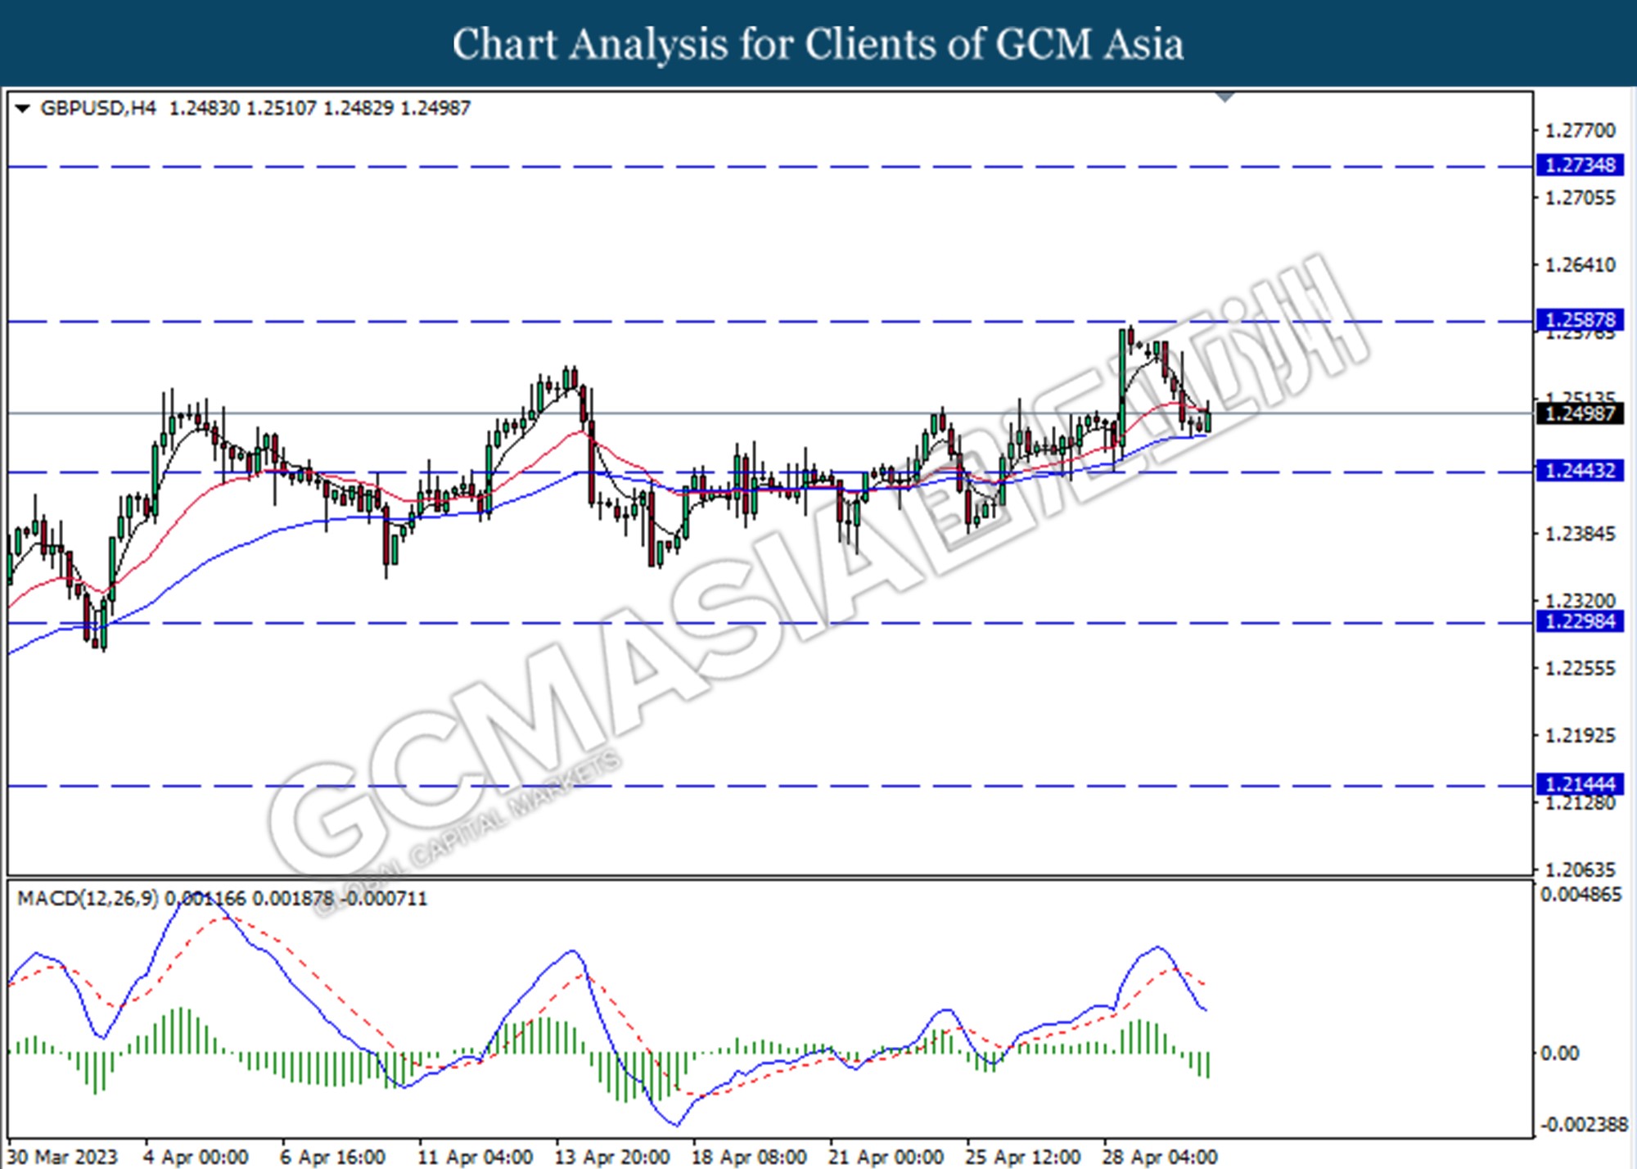
Task: Click the MACD histogram's last bar
Action: 1207,1065
